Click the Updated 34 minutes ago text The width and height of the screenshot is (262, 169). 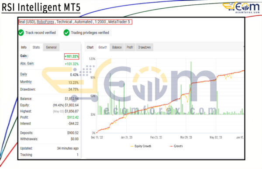(x=68, y=148)
